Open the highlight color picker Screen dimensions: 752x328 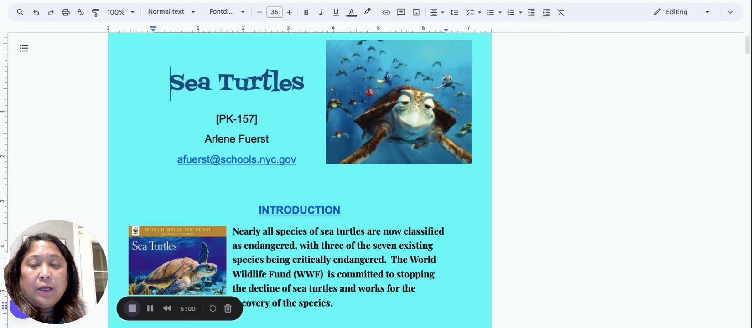point(367,12)
